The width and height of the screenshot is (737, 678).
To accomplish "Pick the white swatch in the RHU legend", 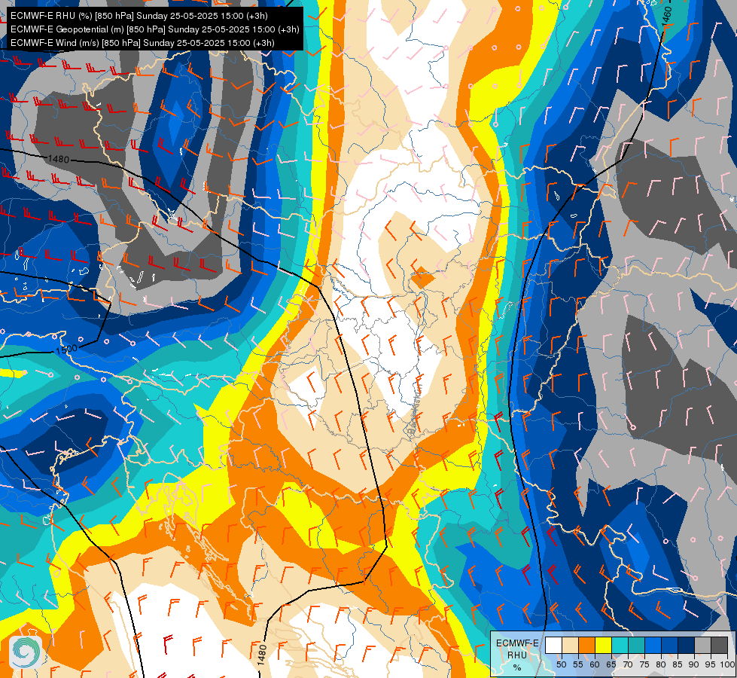I will tap(553, 645).
